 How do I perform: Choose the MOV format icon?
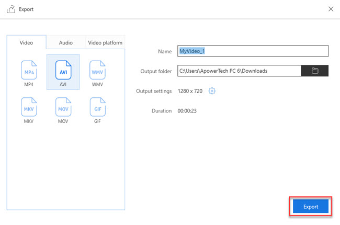pyautogui.click(x=63, y=107)
